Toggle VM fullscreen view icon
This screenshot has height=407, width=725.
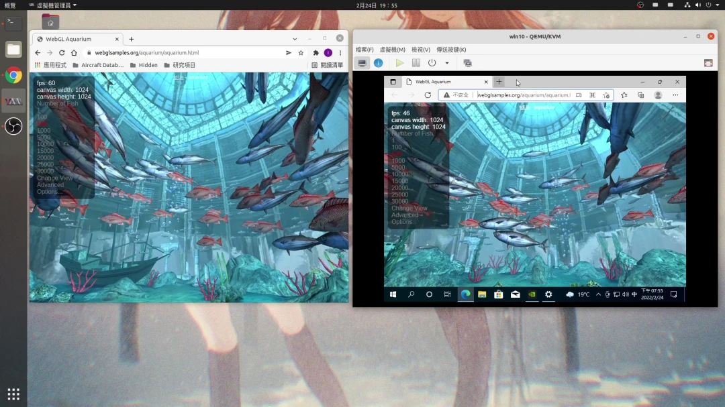(x=708, y=63)
